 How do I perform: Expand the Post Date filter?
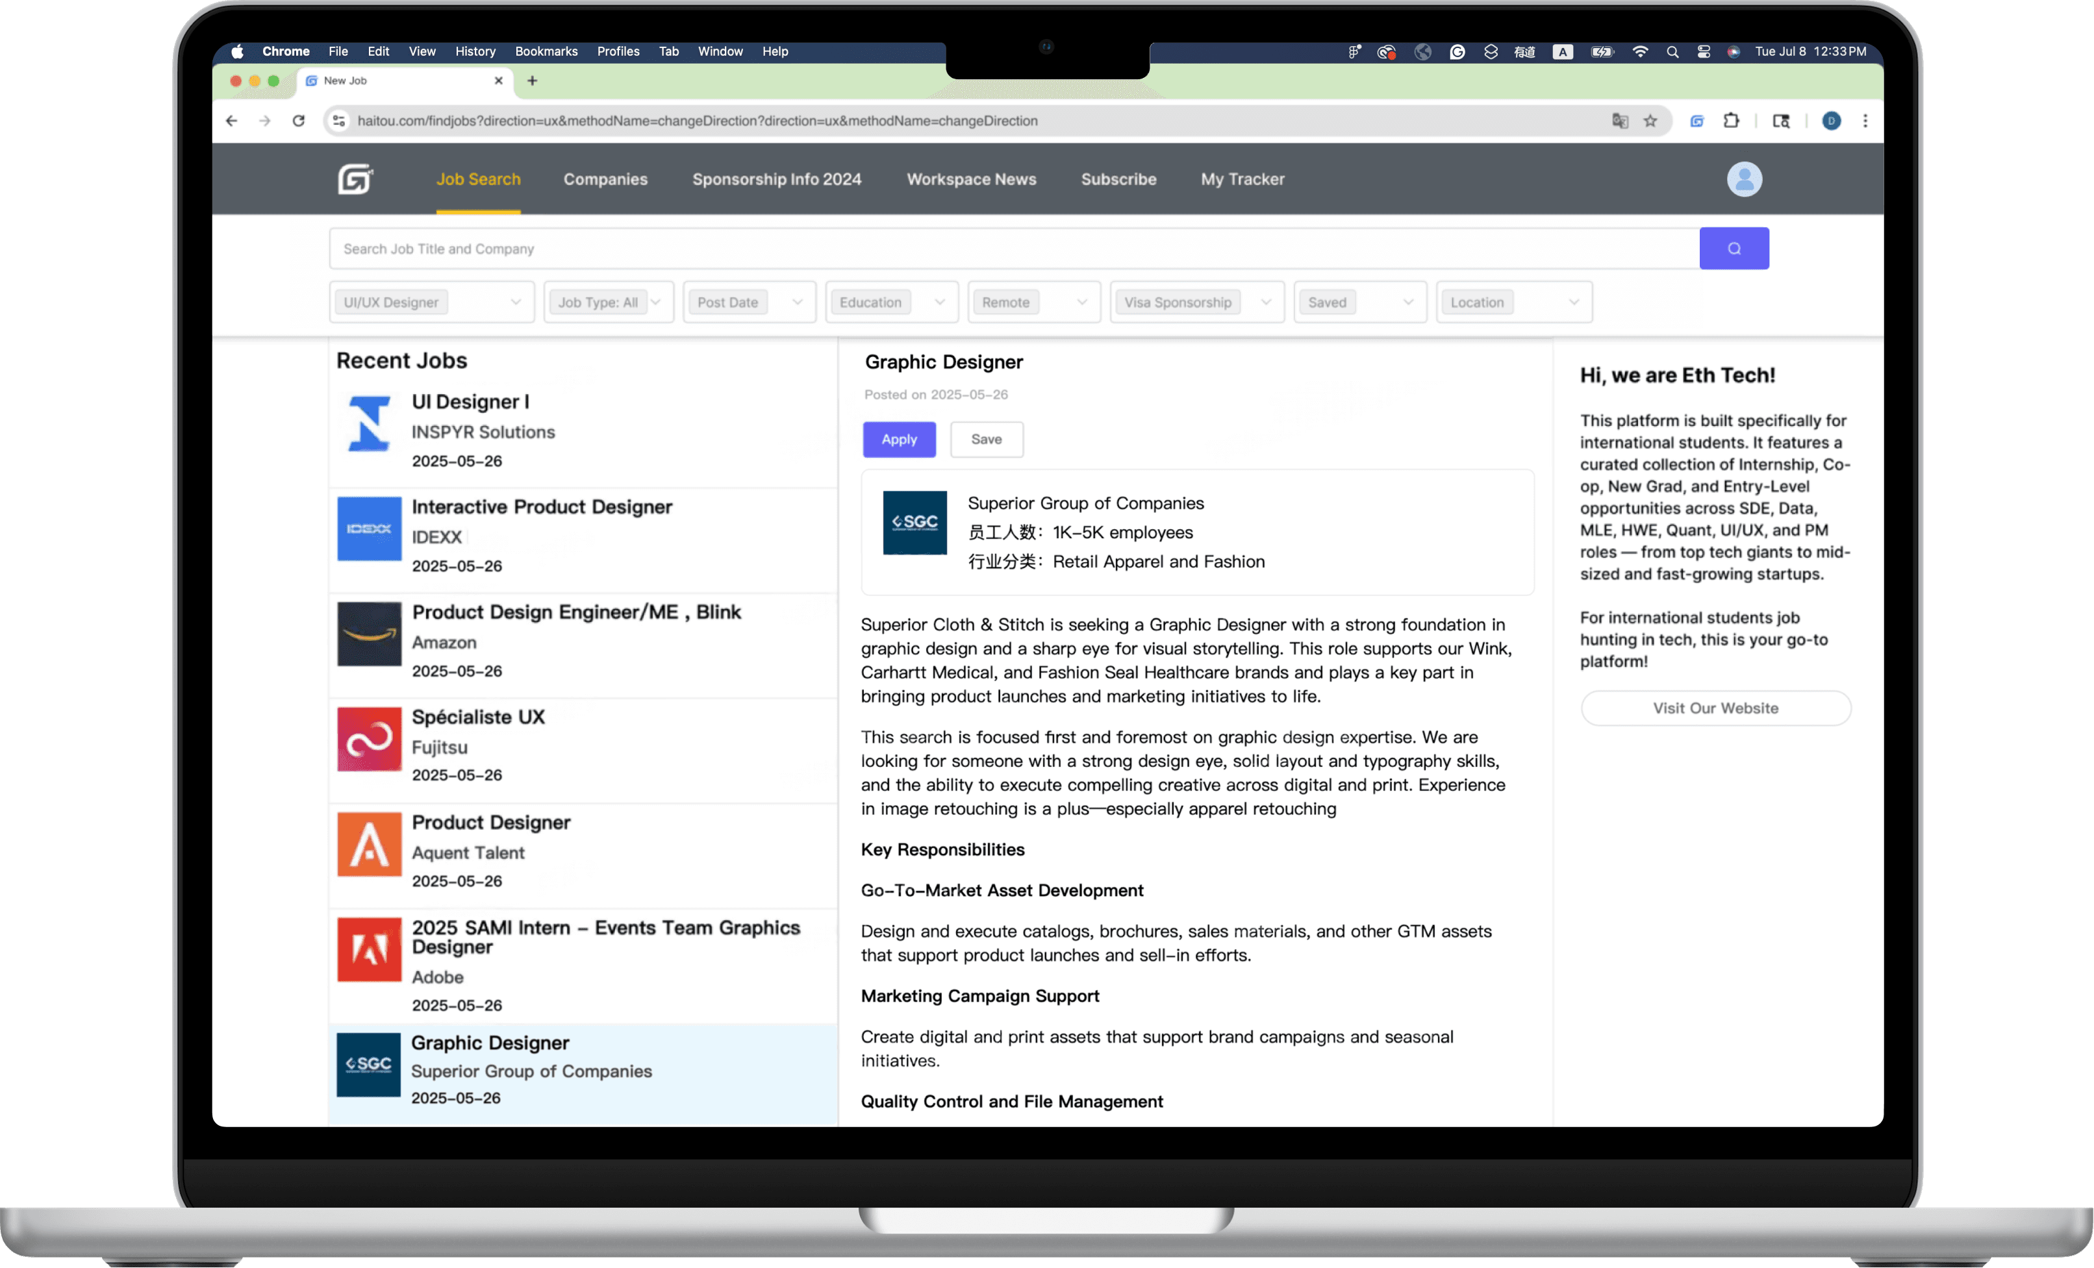[x=749, y=303]
